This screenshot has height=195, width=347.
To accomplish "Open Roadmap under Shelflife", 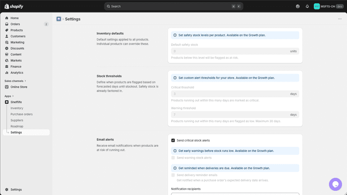I will click(x=17, y=126).
